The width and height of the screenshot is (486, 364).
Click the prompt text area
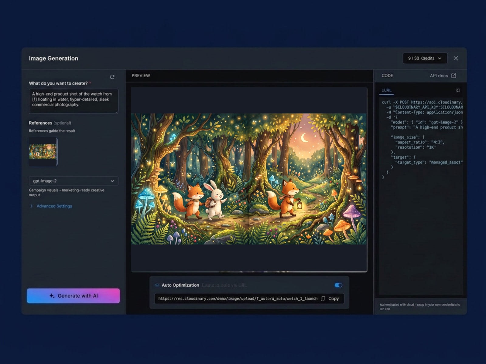(74, 101)
